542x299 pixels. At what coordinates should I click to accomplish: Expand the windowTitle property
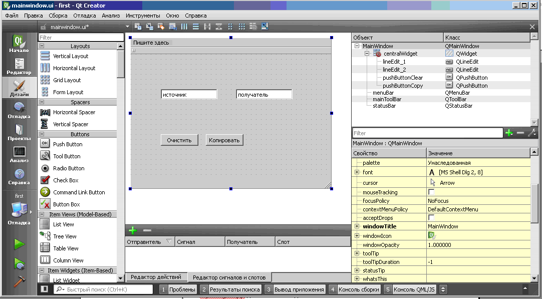[x=357, y=226]
